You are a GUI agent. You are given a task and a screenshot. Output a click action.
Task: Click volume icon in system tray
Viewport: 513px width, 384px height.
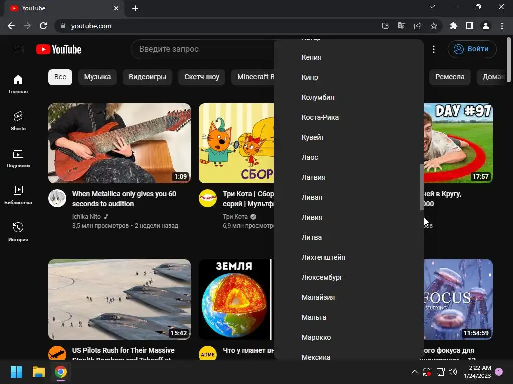pos(453,372)
